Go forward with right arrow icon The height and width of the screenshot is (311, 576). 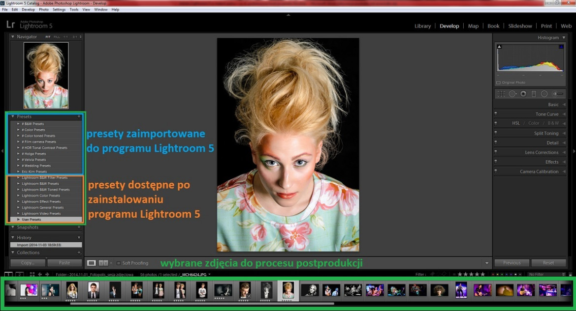[x=47, y=274]
